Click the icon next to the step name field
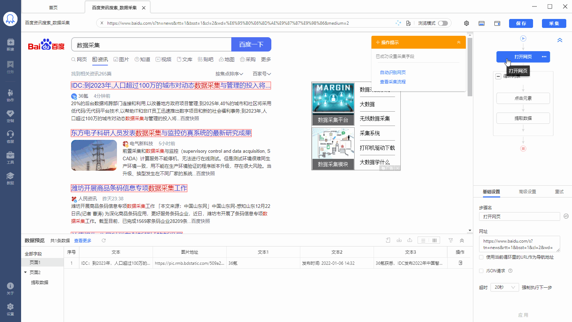572x322 pixels. 566,216
